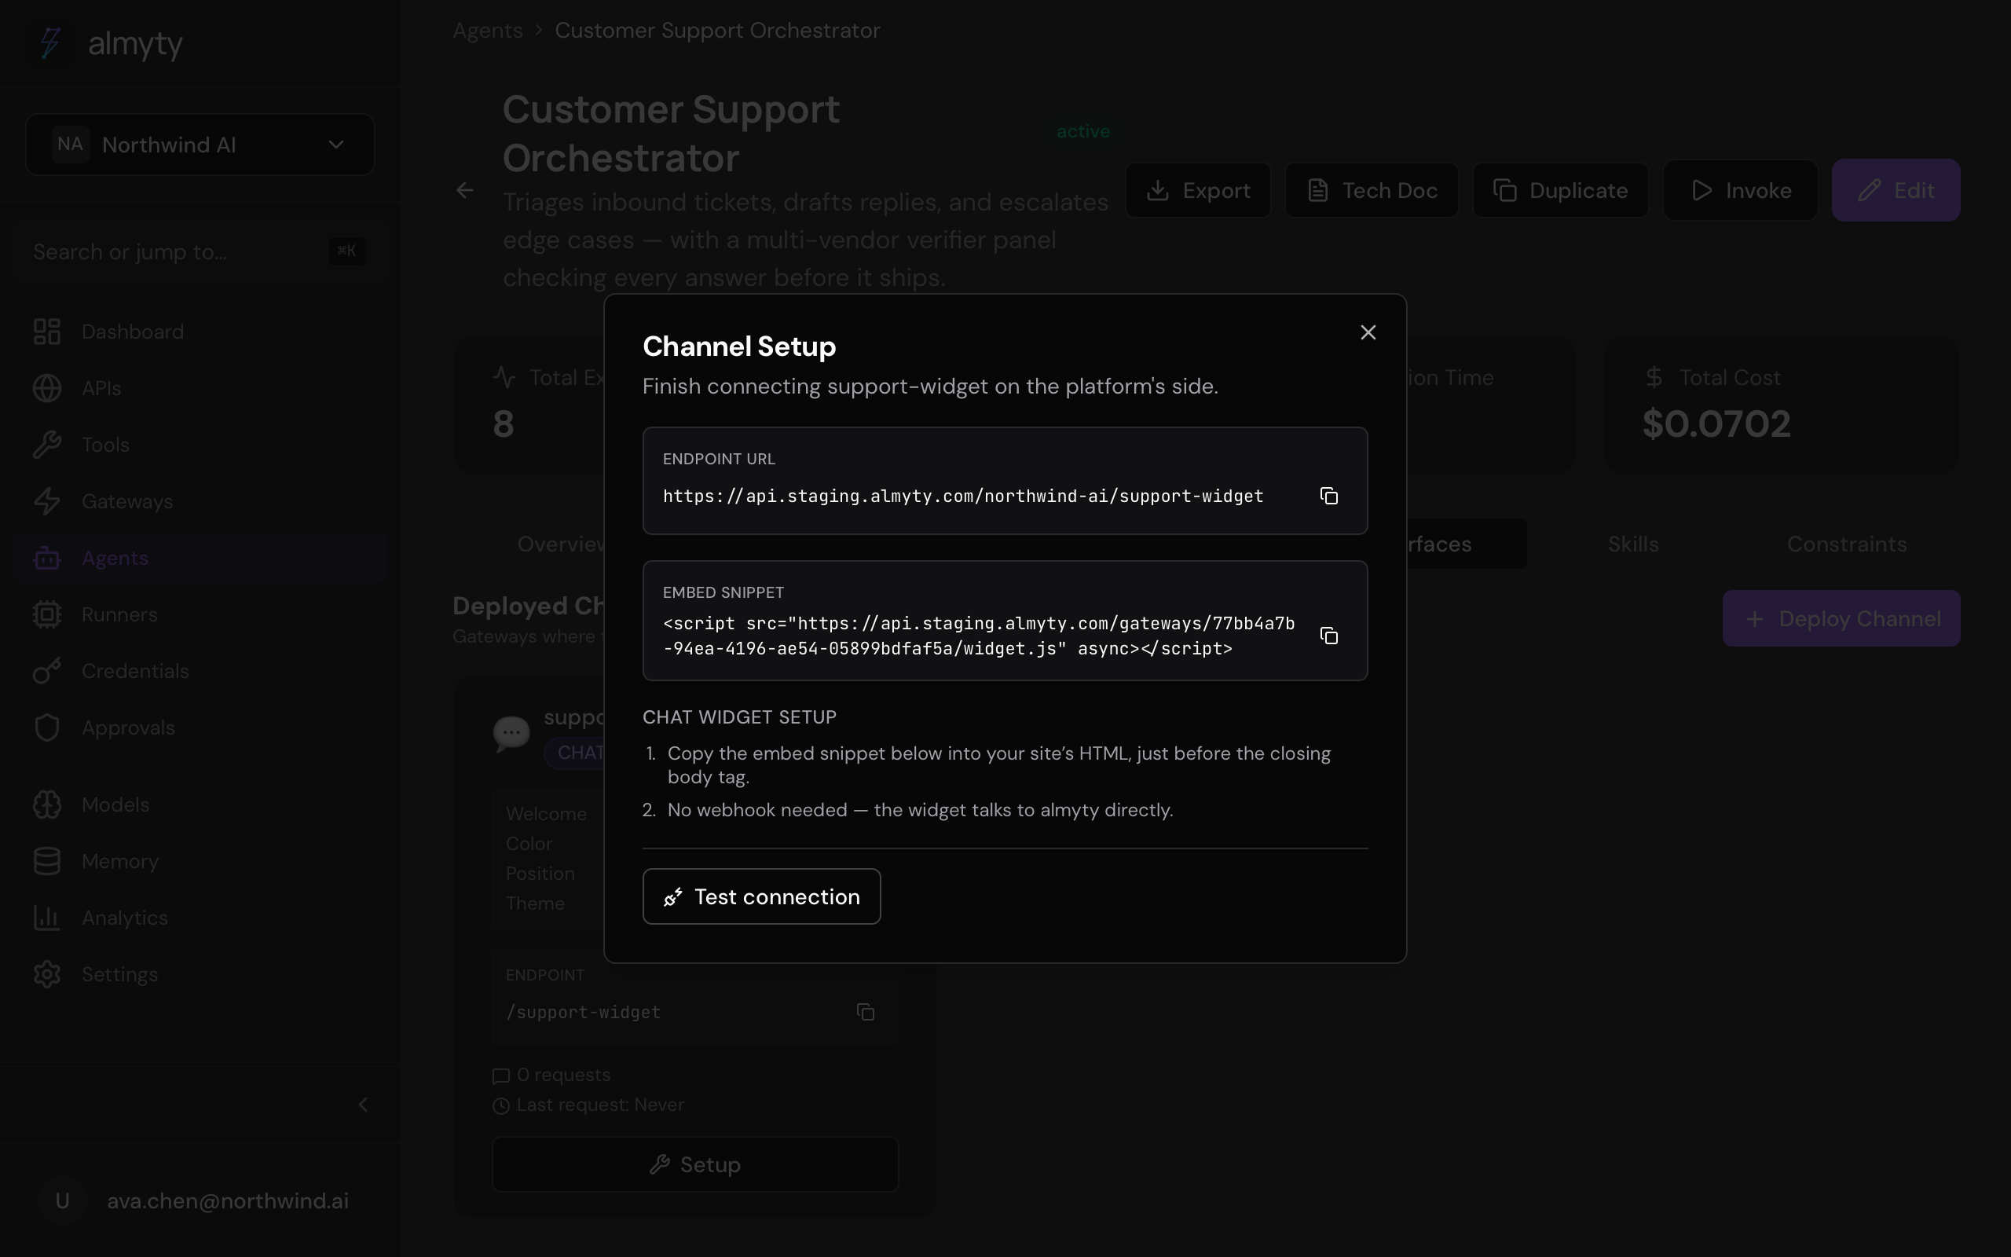Select Agents in the sidebar
2011x1257 pixels.
(x=200, y=558)
